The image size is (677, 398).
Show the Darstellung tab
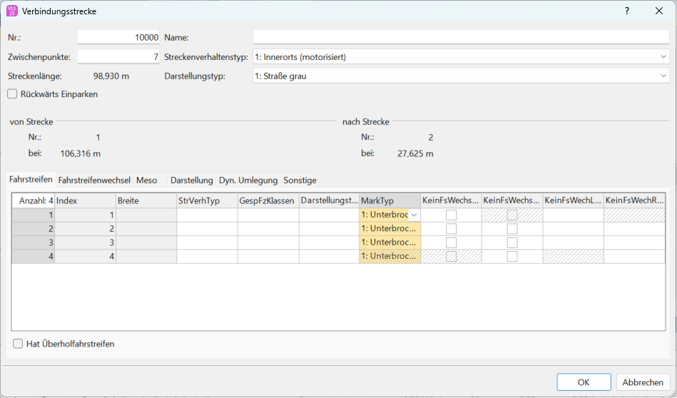[191, 180]
